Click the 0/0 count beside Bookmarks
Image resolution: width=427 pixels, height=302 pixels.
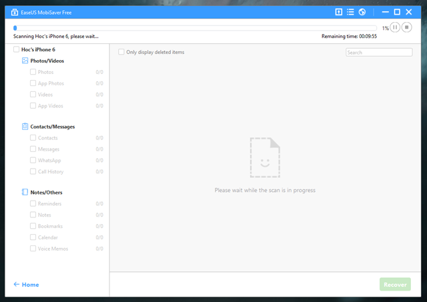click(x=99, y=226)
